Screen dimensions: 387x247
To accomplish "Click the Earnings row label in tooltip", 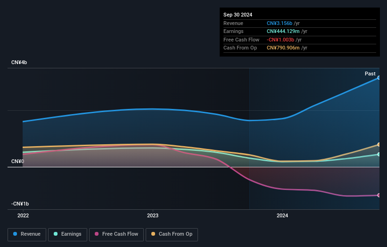I will [x=233, y=31].
